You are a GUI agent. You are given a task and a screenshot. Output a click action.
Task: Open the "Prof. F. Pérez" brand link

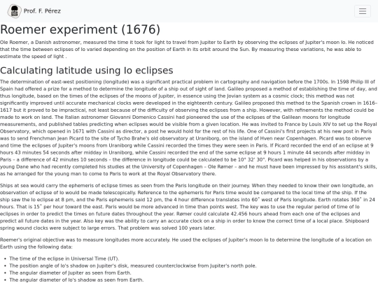pyautogui.click(x=34, y=11)
